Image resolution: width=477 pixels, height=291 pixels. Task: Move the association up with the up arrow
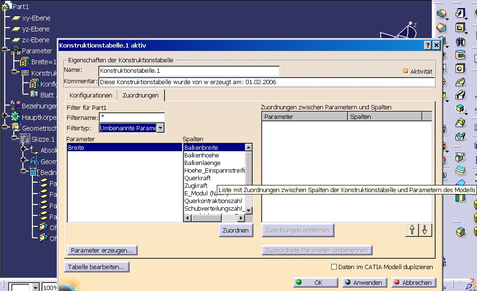pyautogui.click(x=412, y=230)
